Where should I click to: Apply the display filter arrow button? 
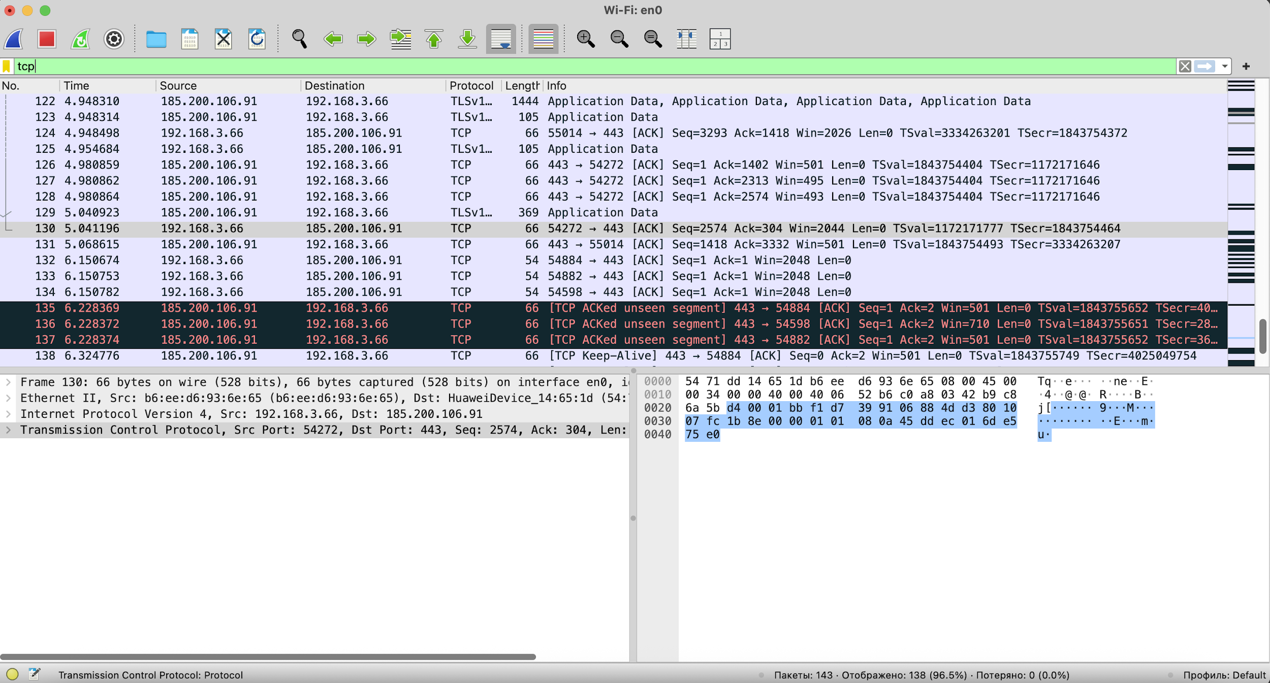(x=1204, y=67)
